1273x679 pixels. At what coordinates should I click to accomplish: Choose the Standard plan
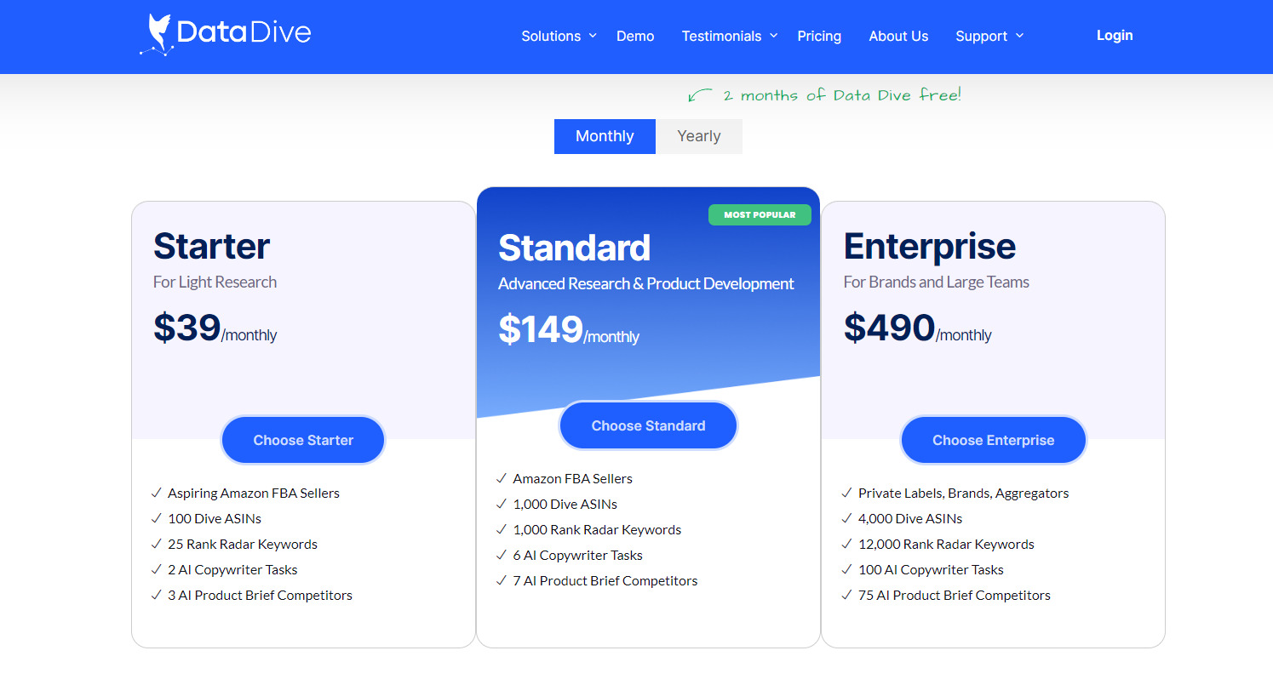[648, 425]
